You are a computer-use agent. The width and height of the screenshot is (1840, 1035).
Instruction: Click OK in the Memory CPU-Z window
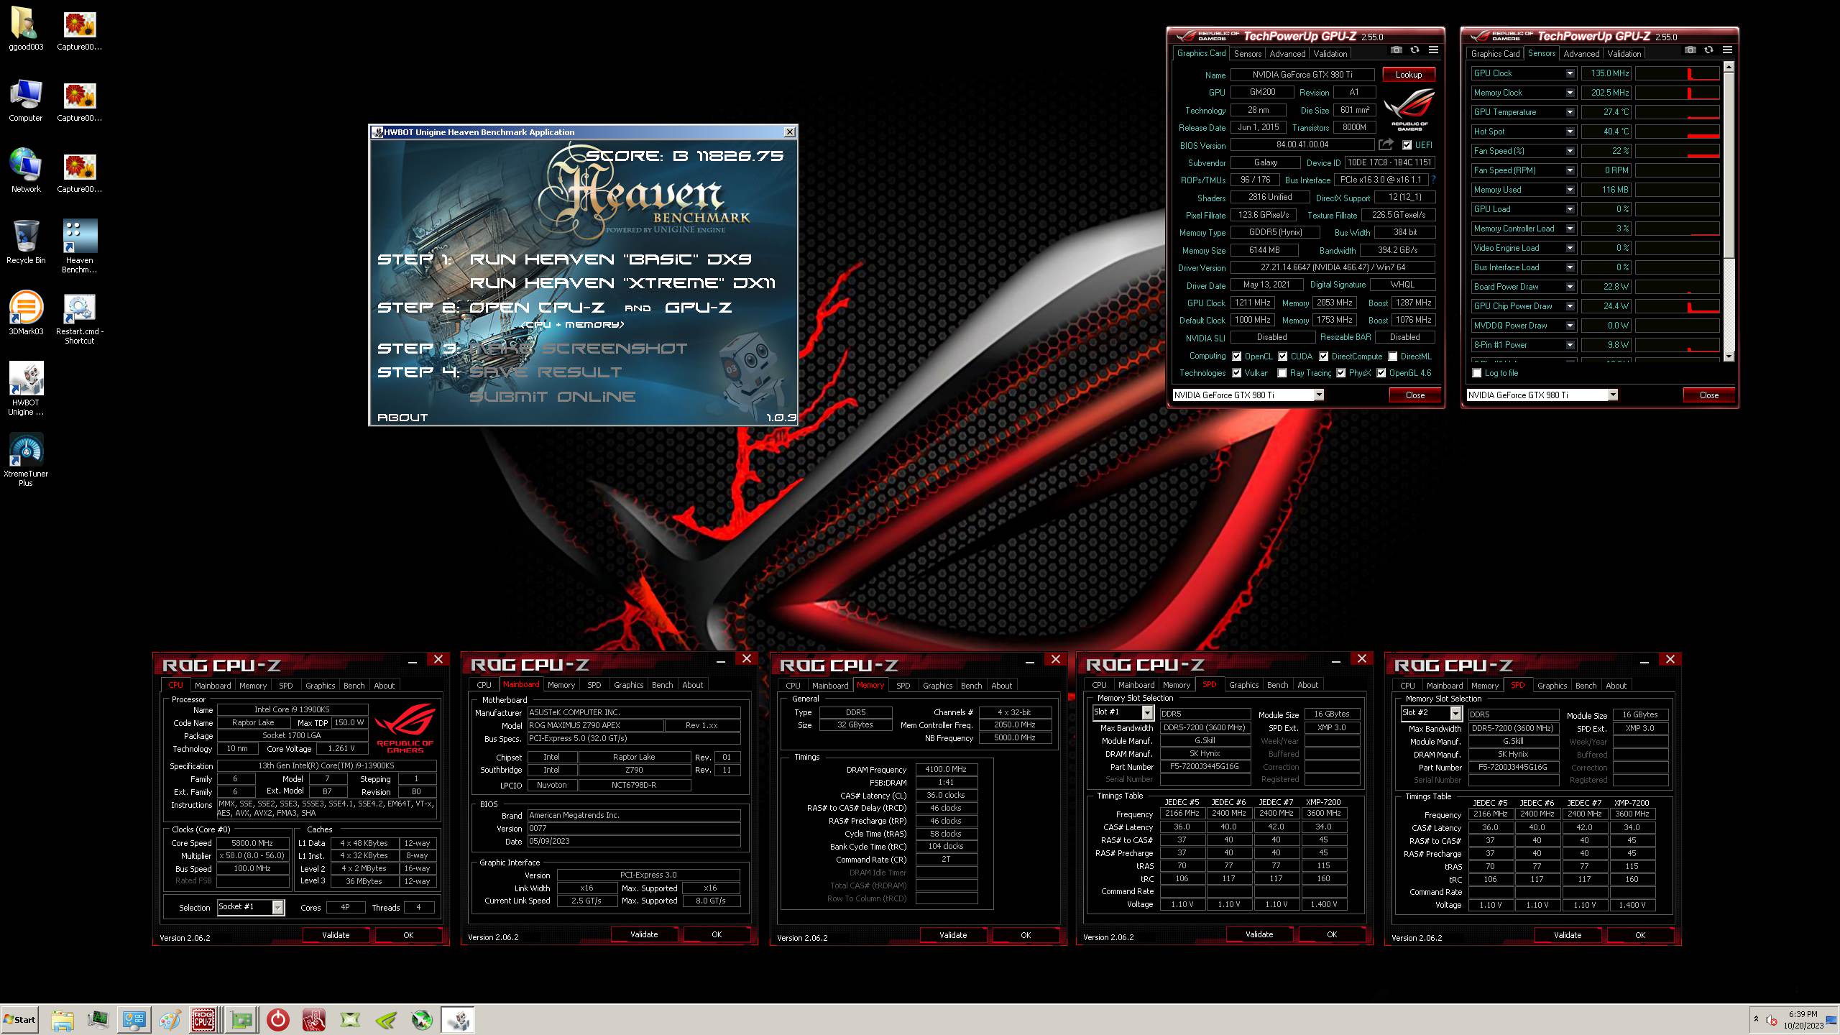(1026, 935)
